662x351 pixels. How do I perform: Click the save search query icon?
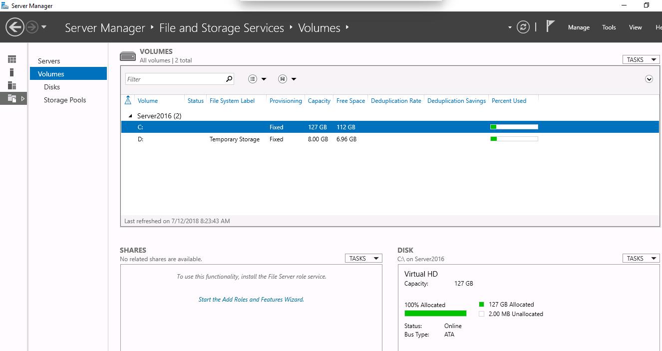pos(283,79)
